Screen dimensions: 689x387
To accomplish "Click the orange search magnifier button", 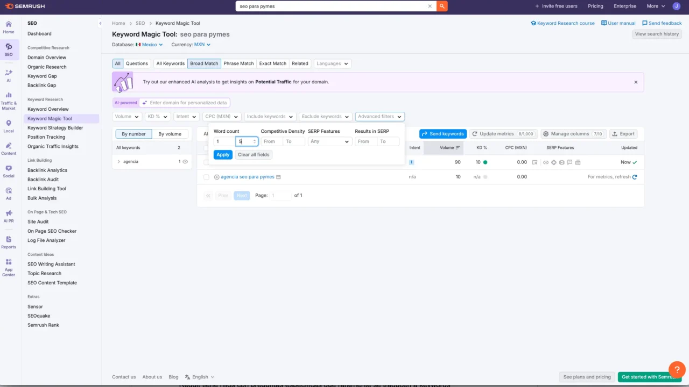I will (442, 6).
